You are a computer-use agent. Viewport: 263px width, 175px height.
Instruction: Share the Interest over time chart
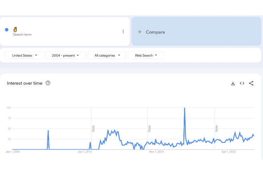pyautogui.click(x=251, y=83)
